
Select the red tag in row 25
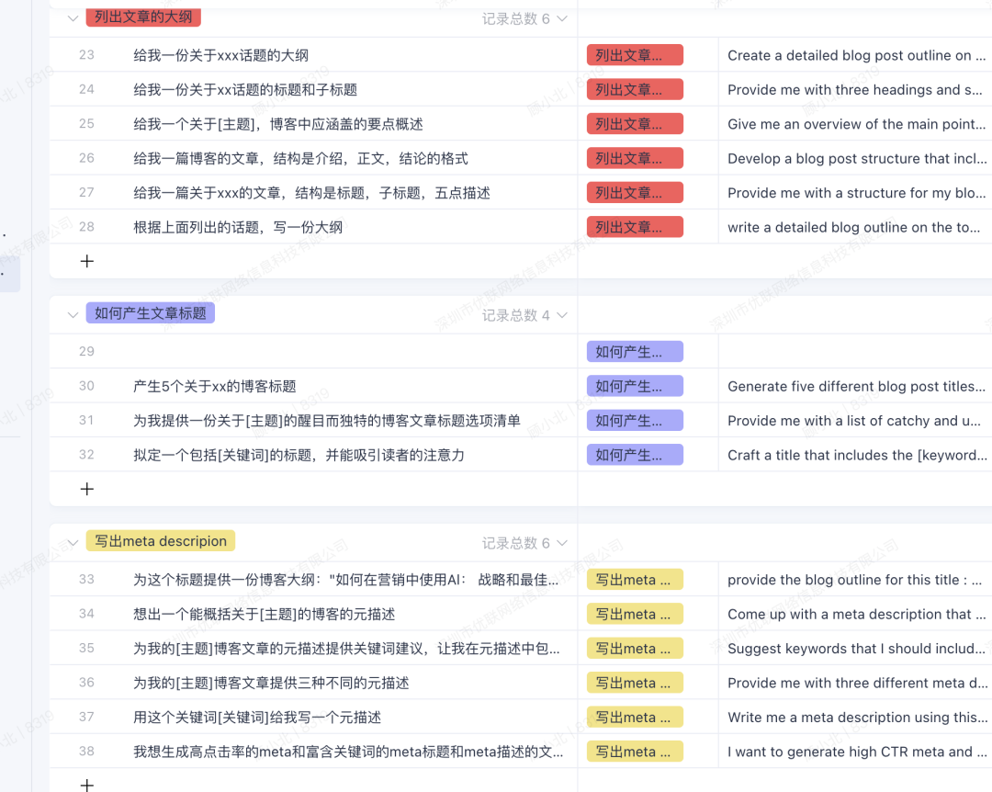[635, 124]
